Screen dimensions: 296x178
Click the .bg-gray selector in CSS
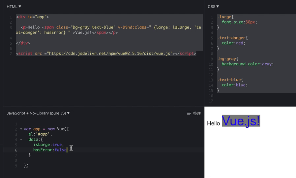click(226, 59)
